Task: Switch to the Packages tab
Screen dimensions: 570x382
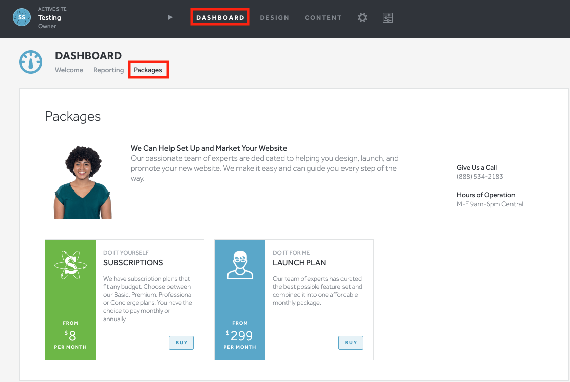Action: click(148, 70)
